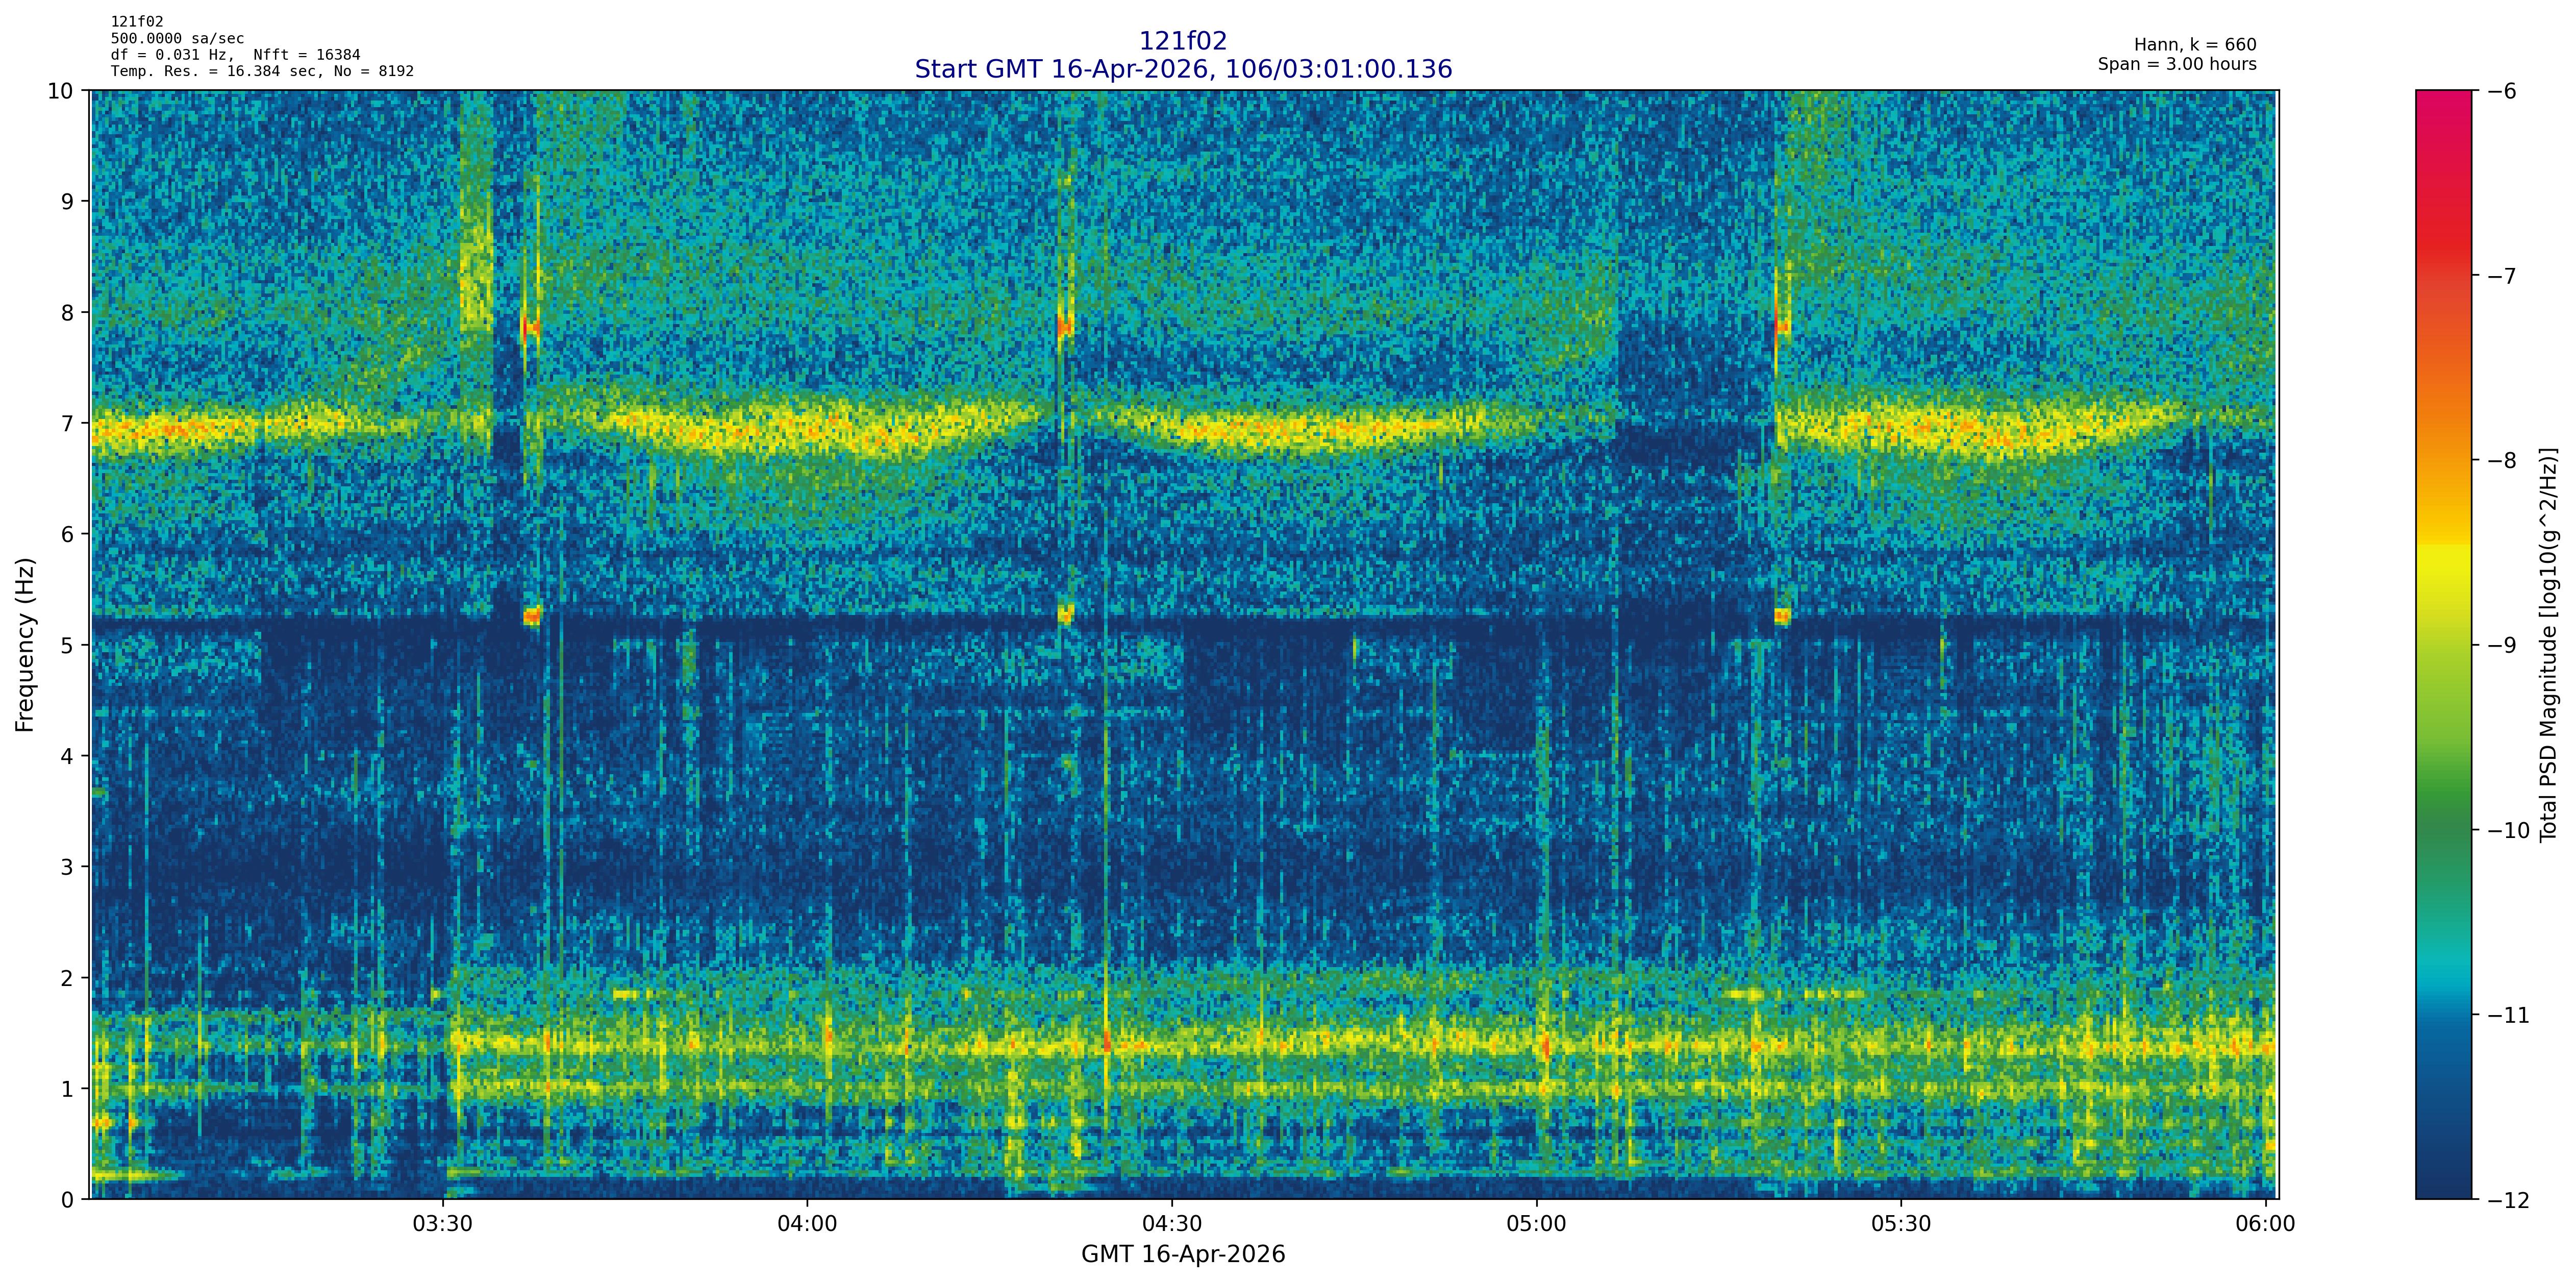Click the 04:00 time axis tick label
The width and height of the screenshot is (2576, 1282).
point(807,1224)
